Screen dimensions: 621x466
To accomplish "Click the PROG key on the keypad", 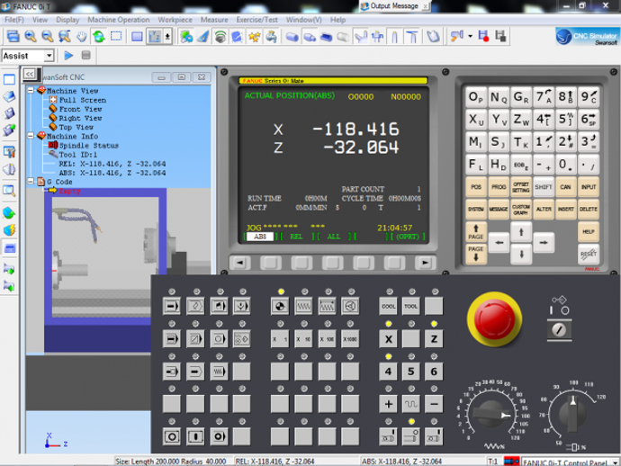I will click(x=499, y=187).
